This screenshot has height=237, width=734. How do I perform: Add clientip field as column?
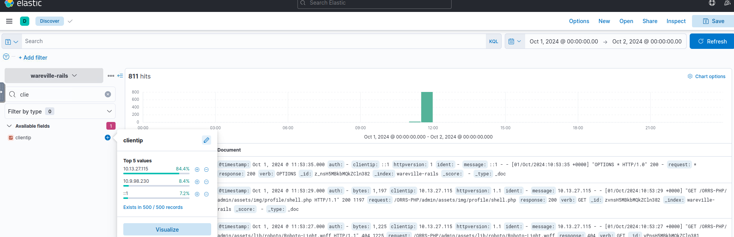tap(107, 138)
